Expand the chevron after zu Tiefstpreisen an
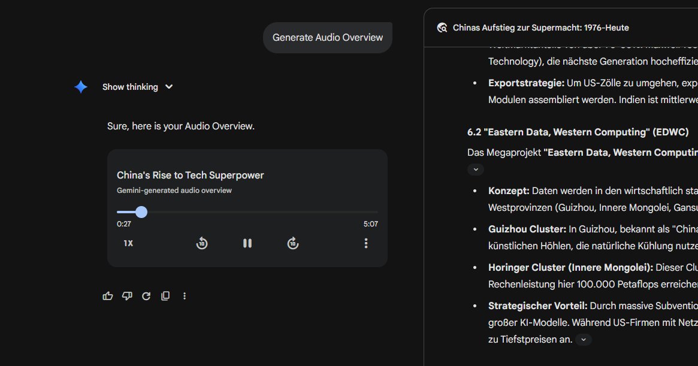 [x=583, y=340]
